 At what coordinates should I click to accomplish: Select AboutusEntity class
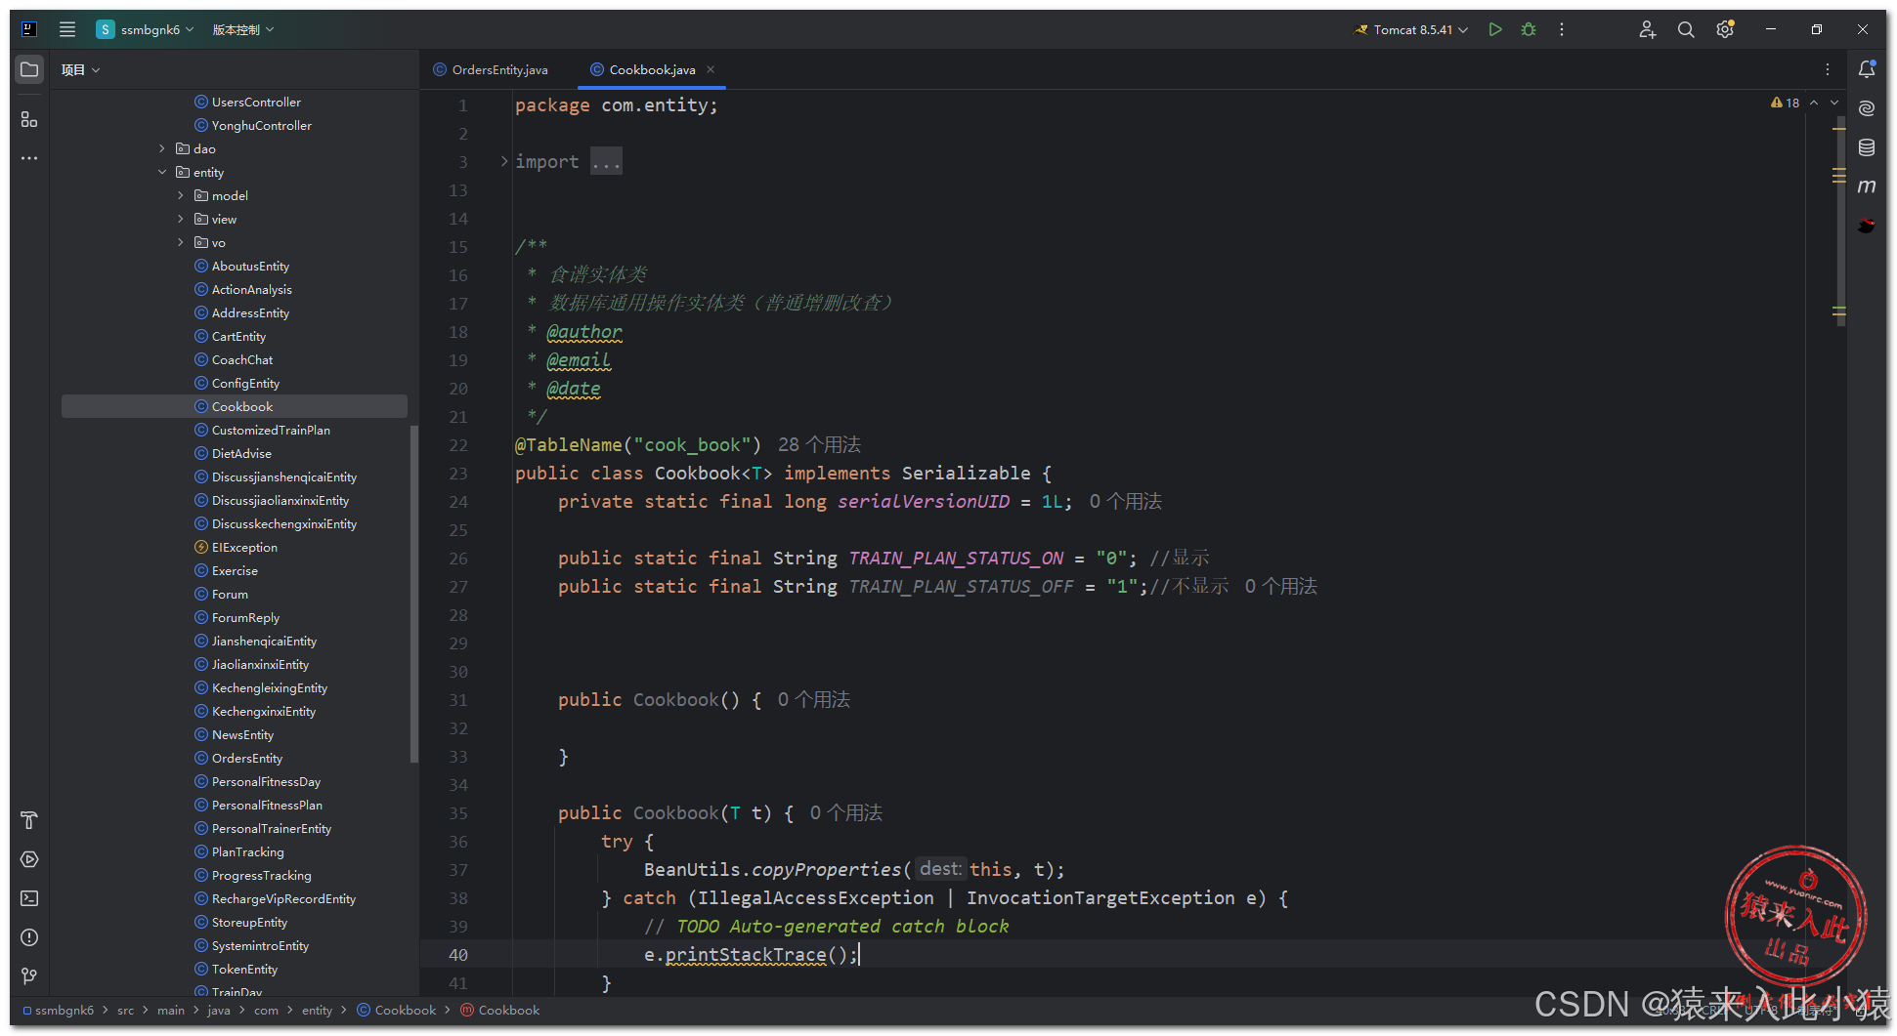(x=250, y=266)
